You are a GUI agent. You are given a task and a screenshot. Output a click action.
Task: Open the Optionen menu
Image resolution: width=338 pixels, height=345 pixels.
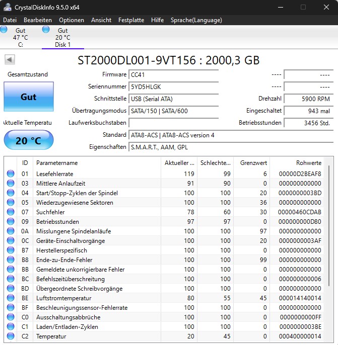point(72,20)
